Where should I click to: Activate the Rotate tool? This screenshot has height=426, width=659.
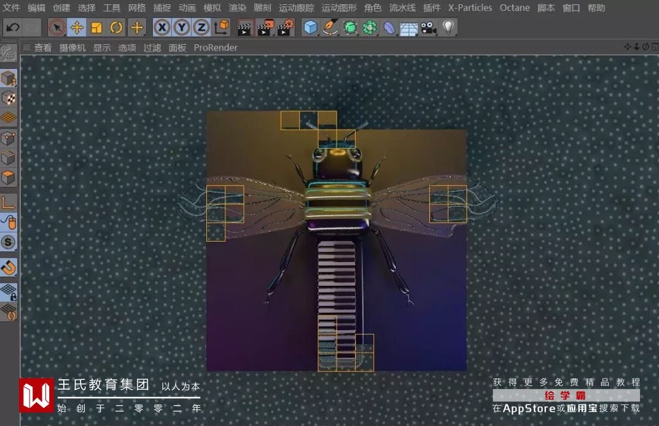pyautogui.click(x=116, y=28)
